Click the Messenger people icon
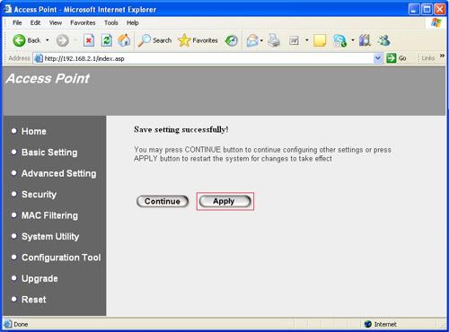449x332 pixels. [384, 40]
